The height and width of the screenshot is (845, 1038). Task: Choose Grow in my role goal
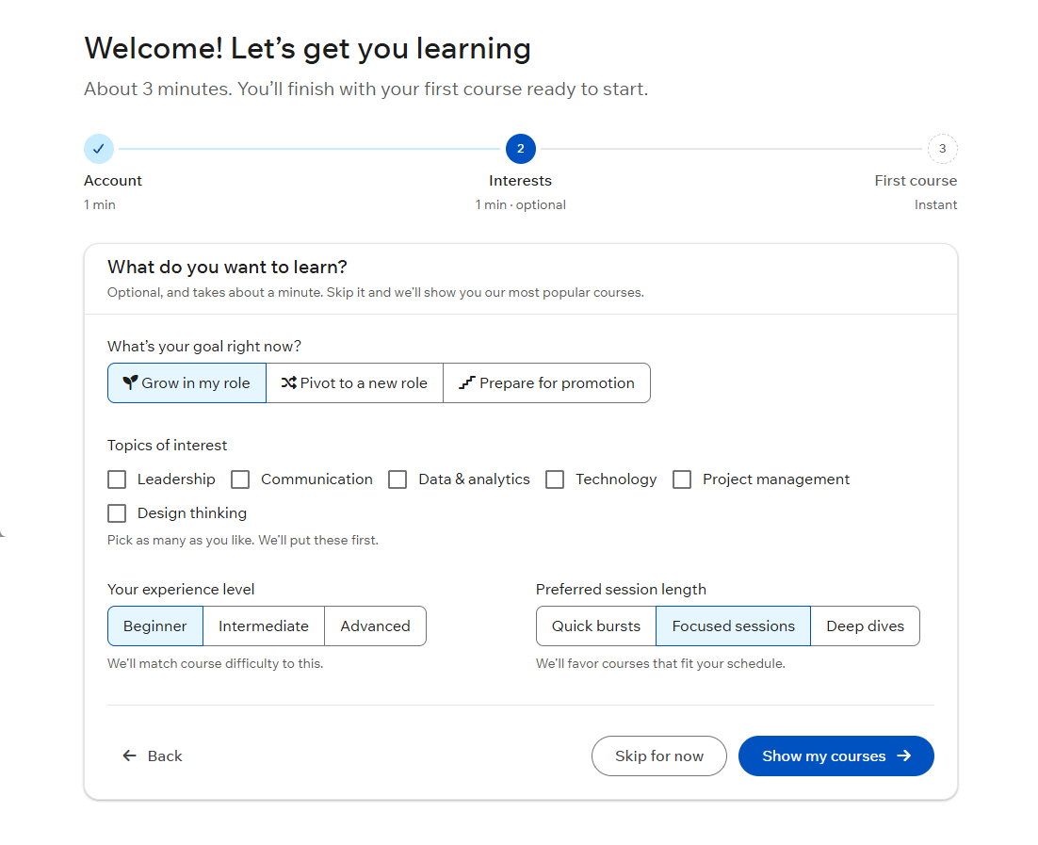click(x=187, y=382)
